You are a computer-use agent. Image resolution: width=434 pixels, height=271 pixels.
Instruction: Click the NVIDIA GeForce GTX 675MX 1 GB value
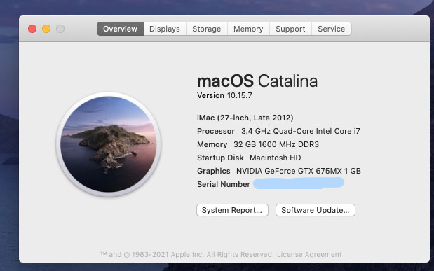(299, 171)
